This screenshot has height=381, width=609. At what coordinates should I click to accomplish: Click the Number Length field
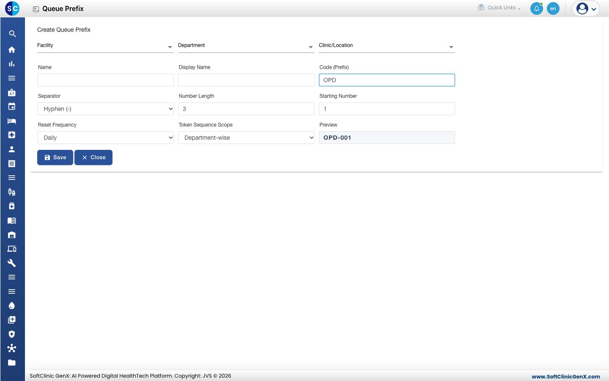tap(246, 109)
